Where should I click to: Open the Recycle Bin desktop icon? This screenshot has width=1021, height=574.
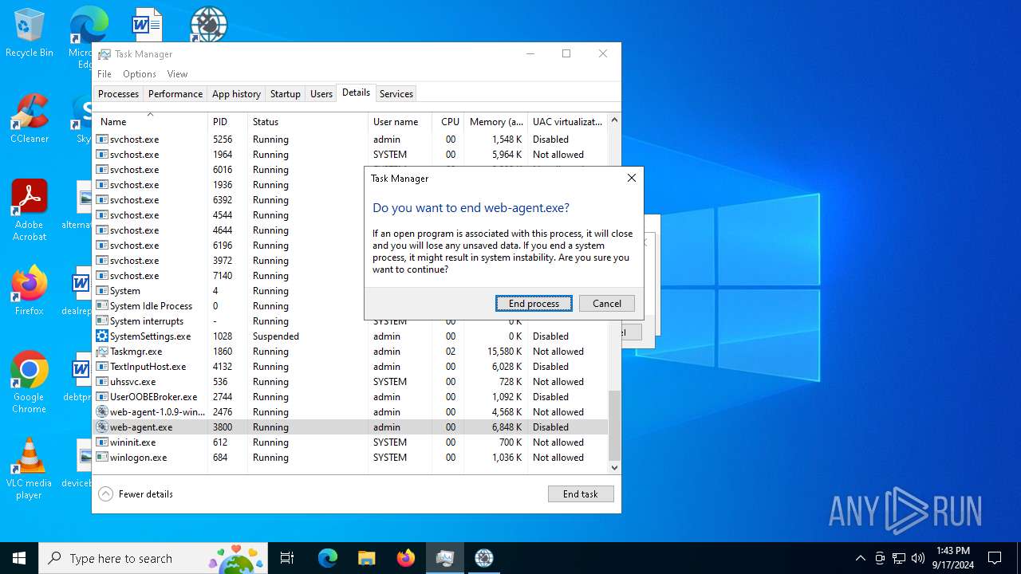[x=30, y=33]
